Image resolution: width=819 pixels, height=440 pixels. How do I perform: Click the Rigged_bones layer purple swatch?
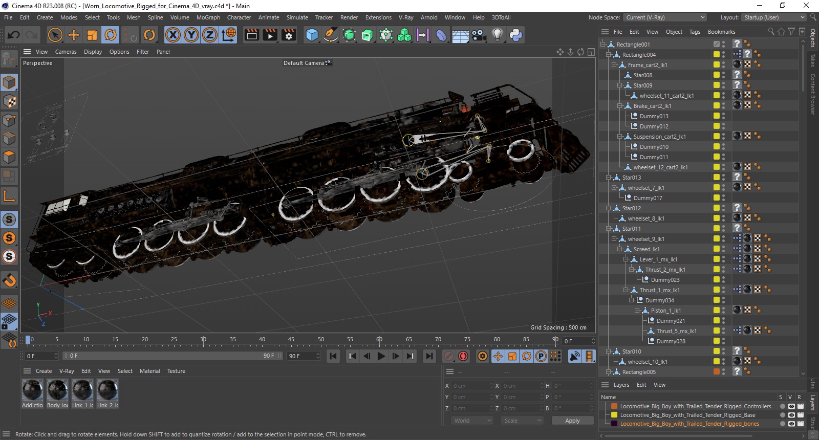pyautogui.click(x=614, y=424)
